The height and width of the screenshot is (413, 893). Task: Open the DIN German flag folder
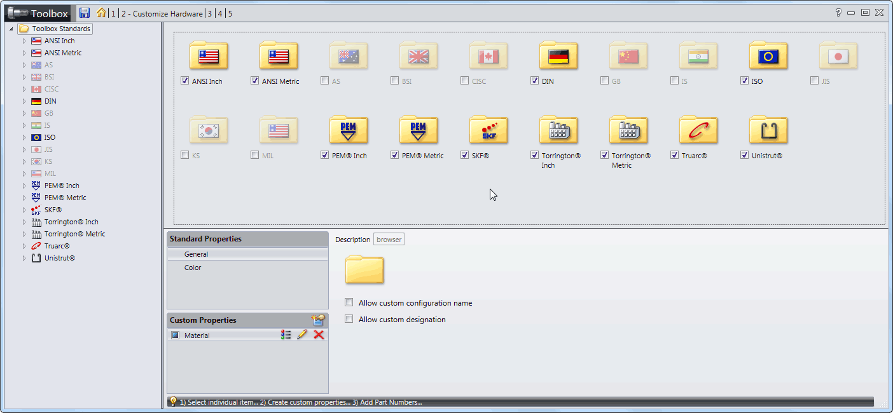[x=558, y=56]
